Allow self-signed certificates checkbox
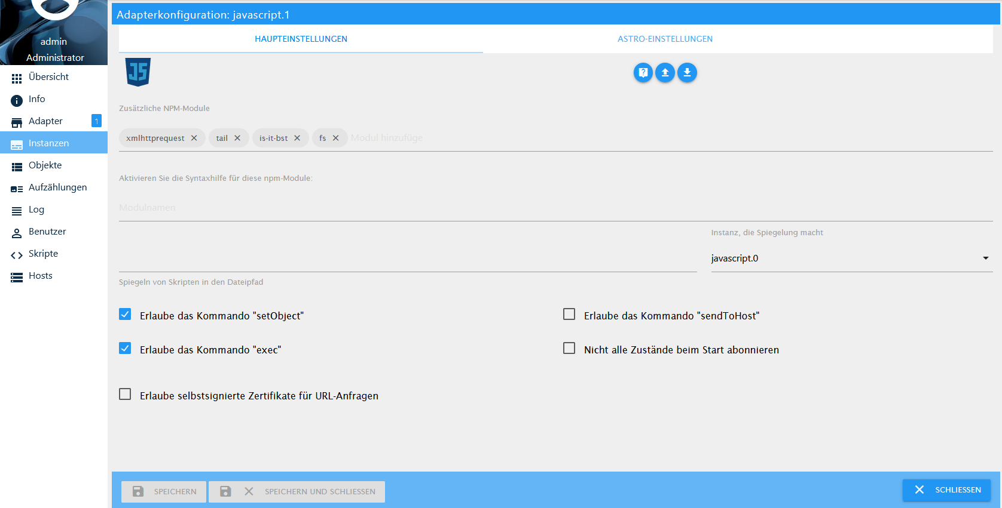The height and width of the screenshot is (508, 1002). [x=125, y=394]
